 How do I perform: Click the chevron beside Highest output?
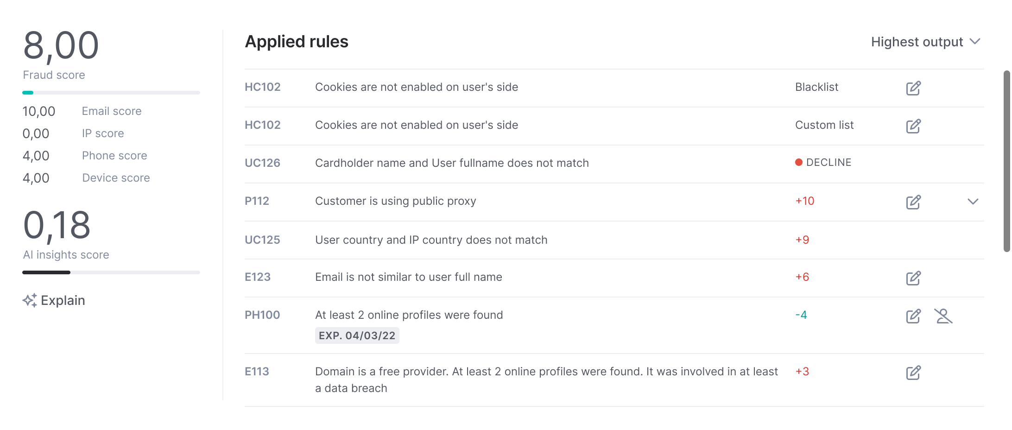click(975, 42)
